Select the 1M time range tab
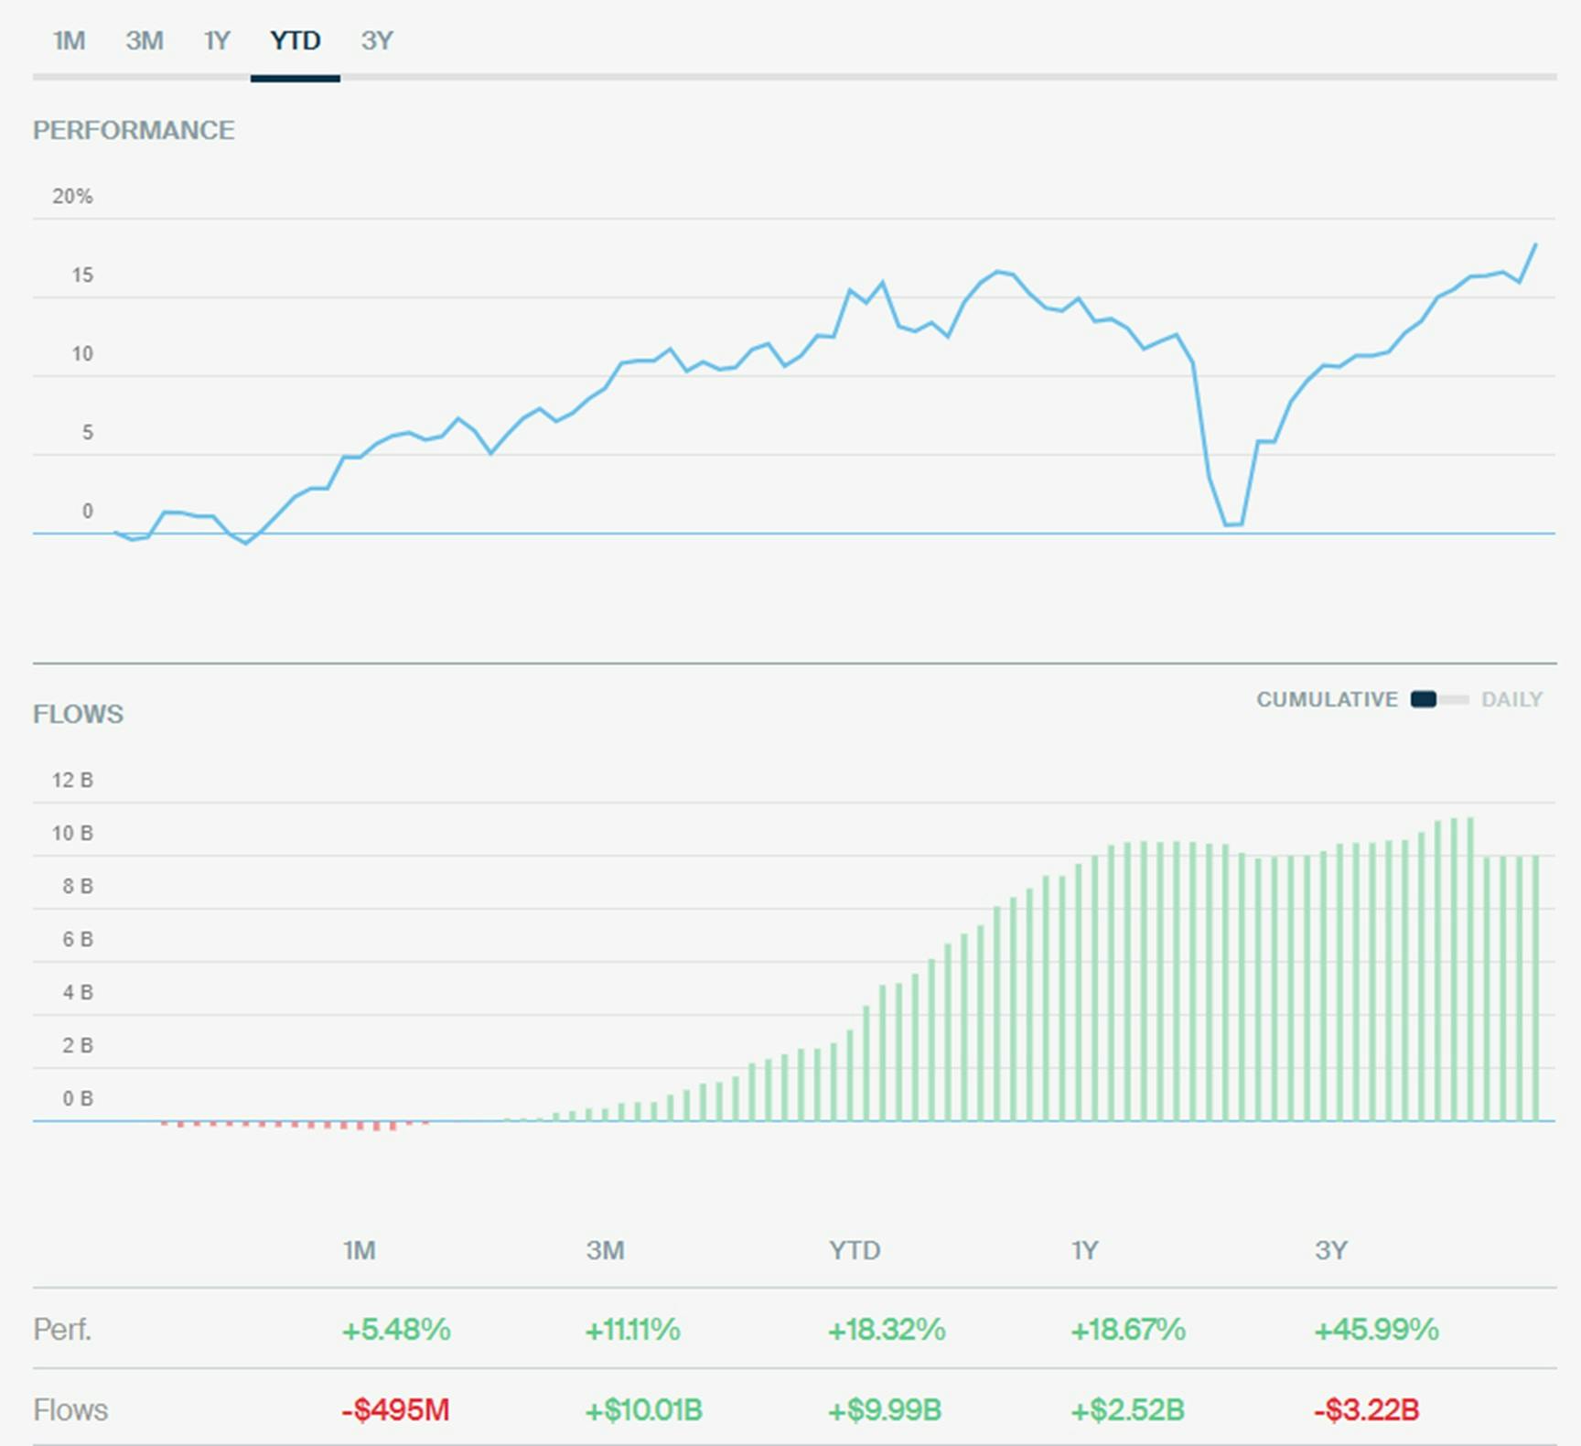 coord(69,41)
